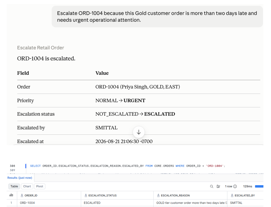Click 'NORMAL → URGENT' priority value

click(x=120, y=100)
